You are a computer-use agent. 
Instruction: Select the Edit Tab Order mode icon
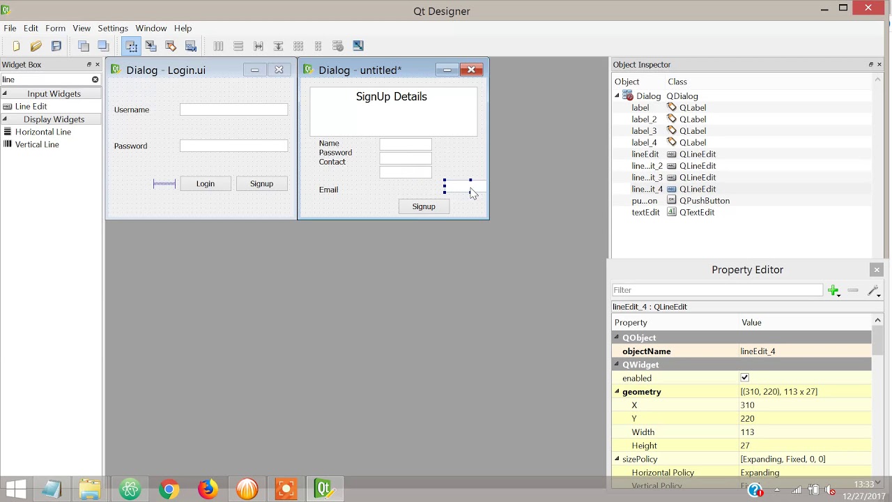191,46
